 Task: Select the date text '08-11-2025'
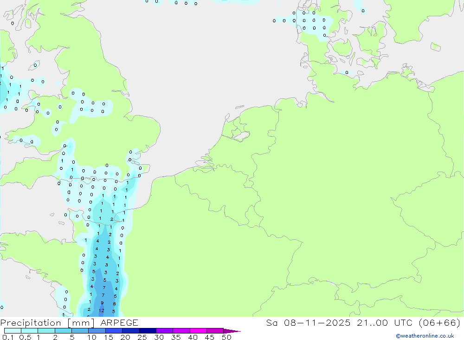[x=317, y=322]
